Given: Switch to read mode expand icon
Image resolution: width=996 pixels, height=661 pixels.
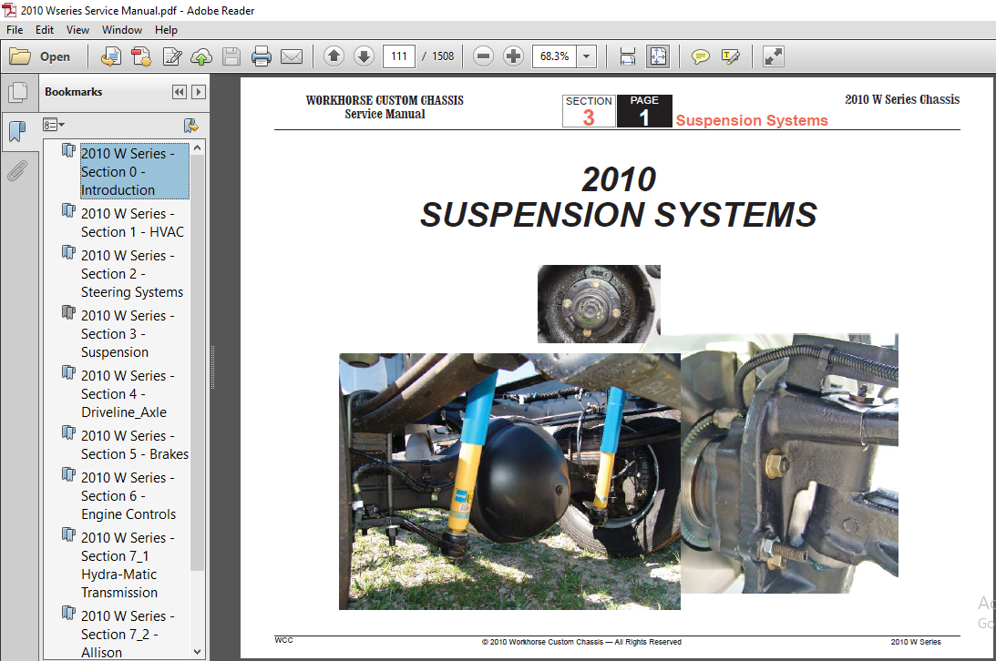Looking at the screenshot, I should pyautogui.click(x=773, y=56).
